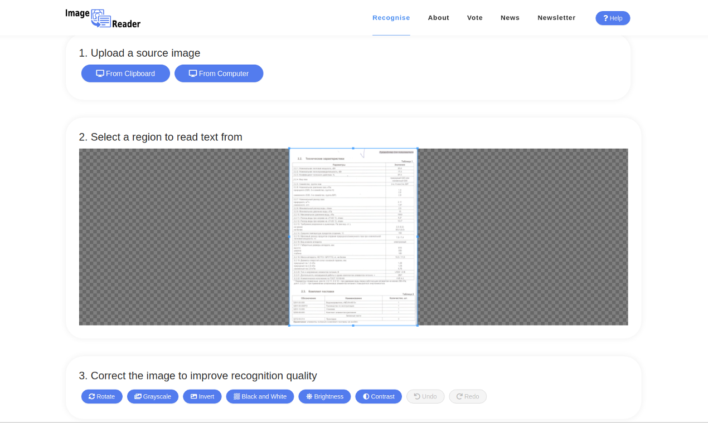Screen dimensions: 708x423
Task: Open the News page
Action: [510, 18]
